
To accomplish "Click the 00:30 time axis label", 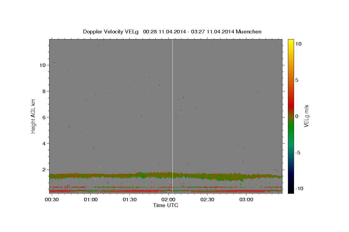I will pyautogui.click(x=52, y=200).
